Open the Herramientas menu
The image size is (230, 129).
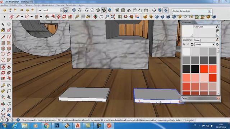point(48,5)
